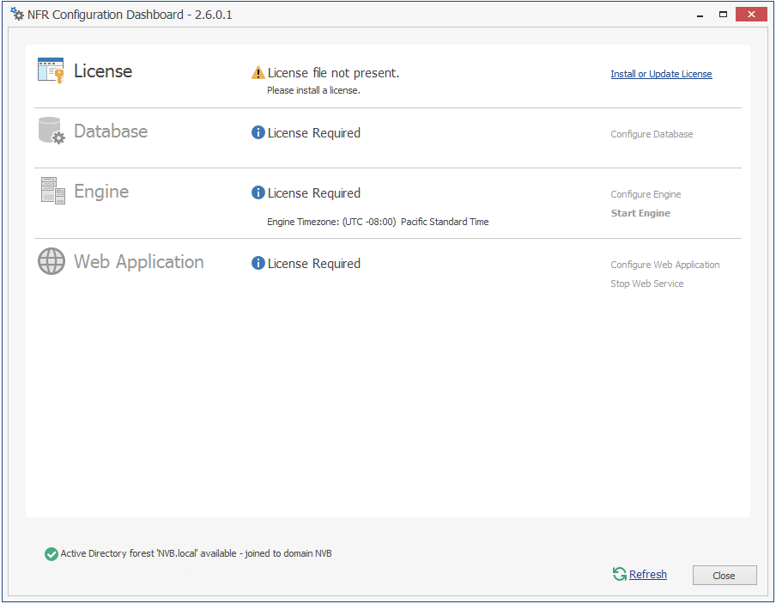Image resolution: width=776 pixels, height=604 pixels.
Task: Click the Engine server icon
Action: pyautogui.click(x=52, y=191)
